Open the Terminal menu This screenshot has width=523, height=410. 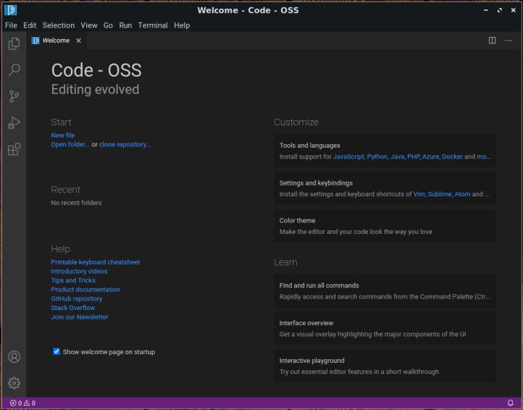(x=153, y=25)
